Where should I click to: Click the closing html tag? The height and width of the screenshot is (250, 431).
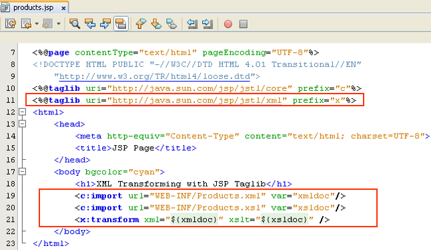tap(51, 243)
